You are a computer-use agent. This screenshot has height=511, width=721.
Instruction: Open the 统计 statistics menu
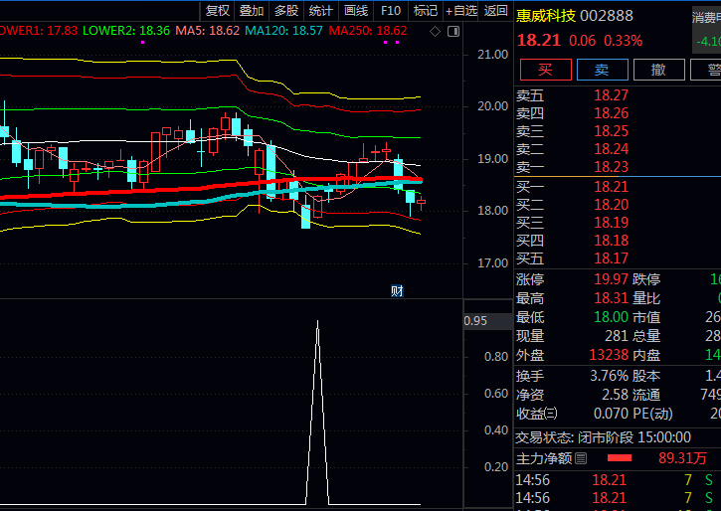(320, 11)
